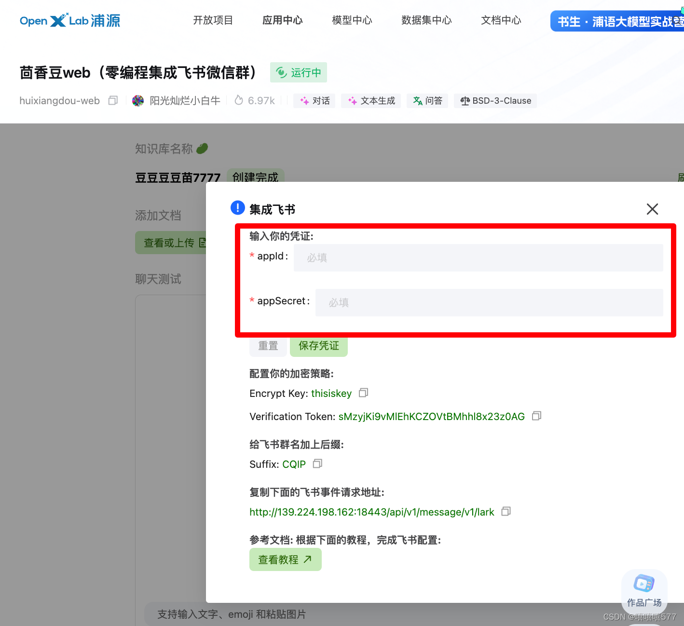The height and width of the screenshot is (626, 684).
Task: Focus the appId input field
Action: (x=479, y=258)
